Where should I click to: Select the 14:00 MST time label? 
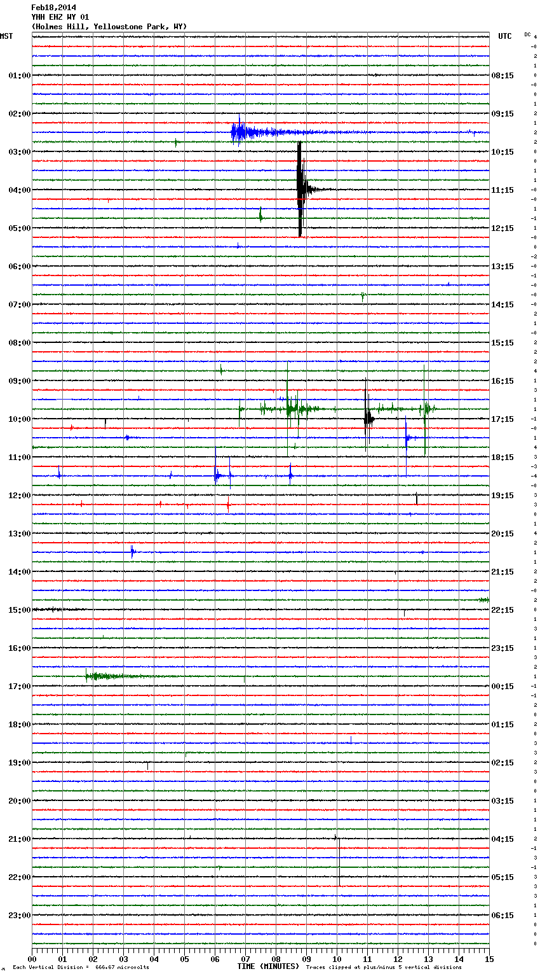point(19,572)
